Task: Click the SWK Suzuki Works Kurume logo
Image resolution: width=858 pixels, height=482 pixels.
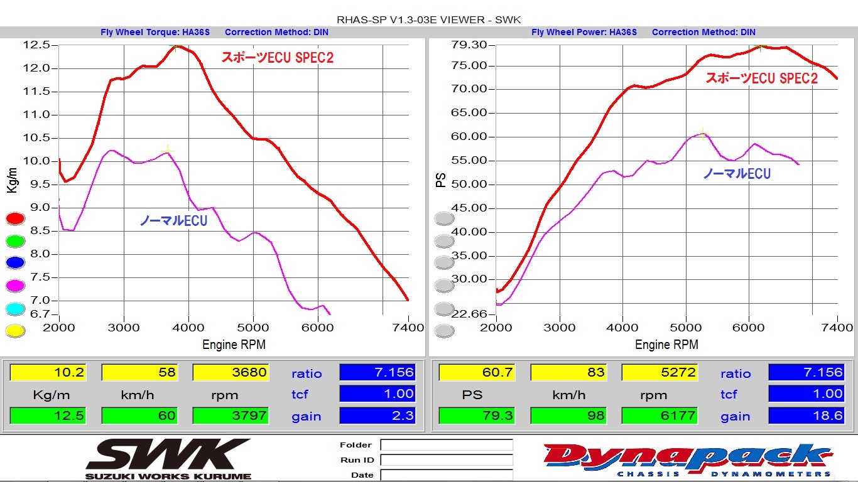Action: tap(168, 459)
